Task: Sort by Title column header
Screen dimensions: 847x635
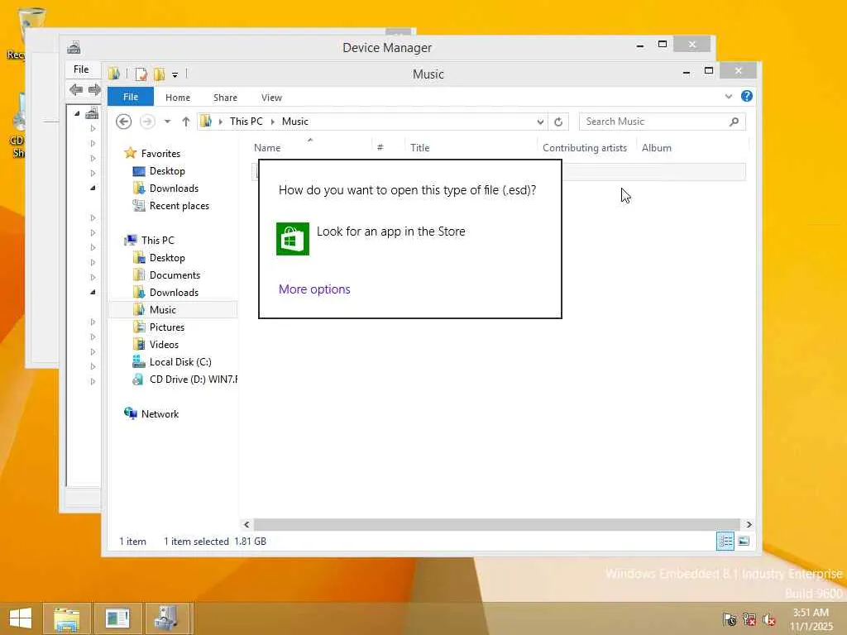Action: click(x=419, y=148)
